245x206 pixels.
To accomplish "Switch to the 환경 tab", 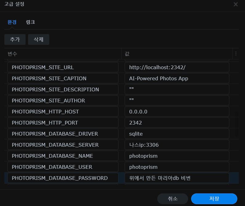I will 12,22.
